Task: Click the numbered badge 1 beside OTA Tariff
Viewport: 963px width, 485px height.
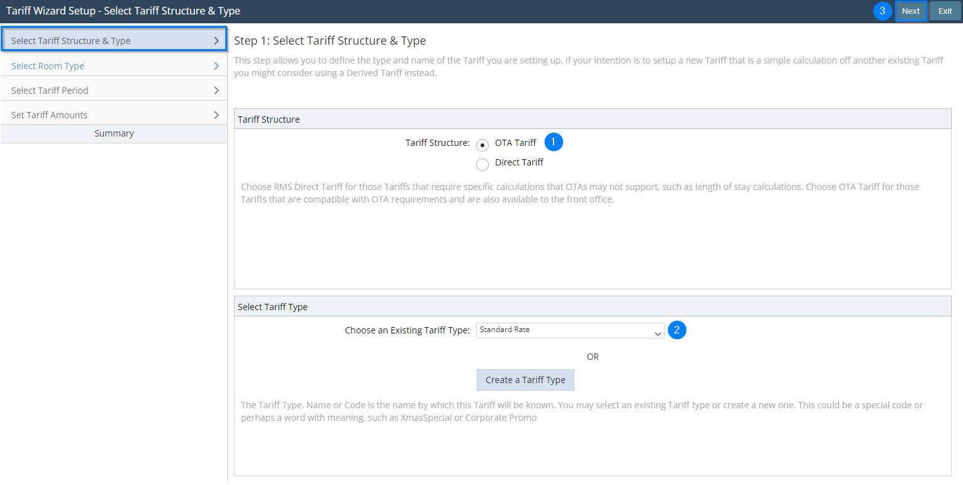Action: click(x=554, y=142)
